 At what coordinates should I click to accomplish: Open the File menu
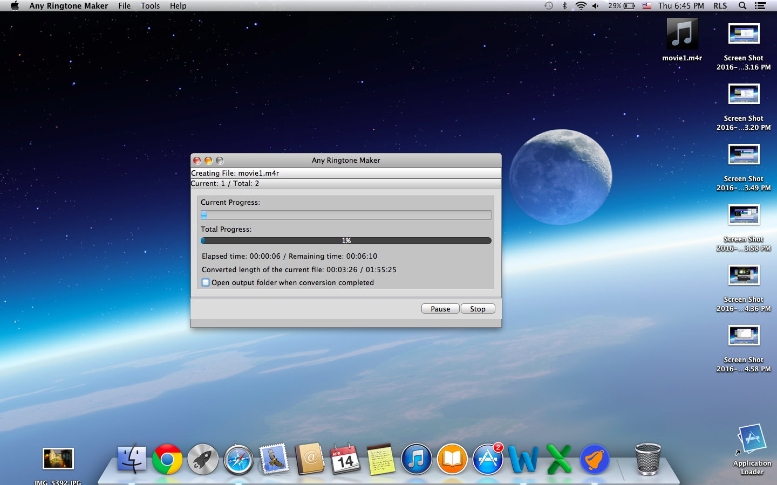[125, 6]
